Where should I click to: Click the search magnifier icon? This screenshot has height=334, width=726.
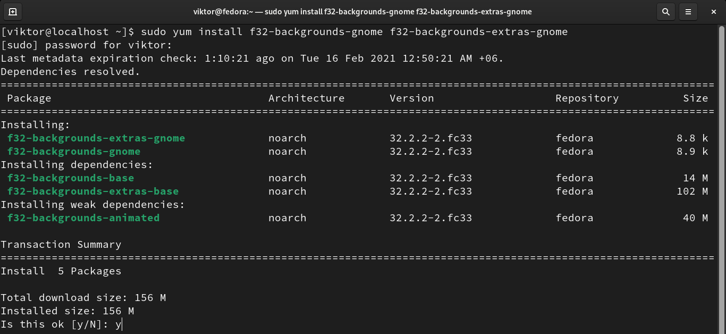tap(665, 11)
